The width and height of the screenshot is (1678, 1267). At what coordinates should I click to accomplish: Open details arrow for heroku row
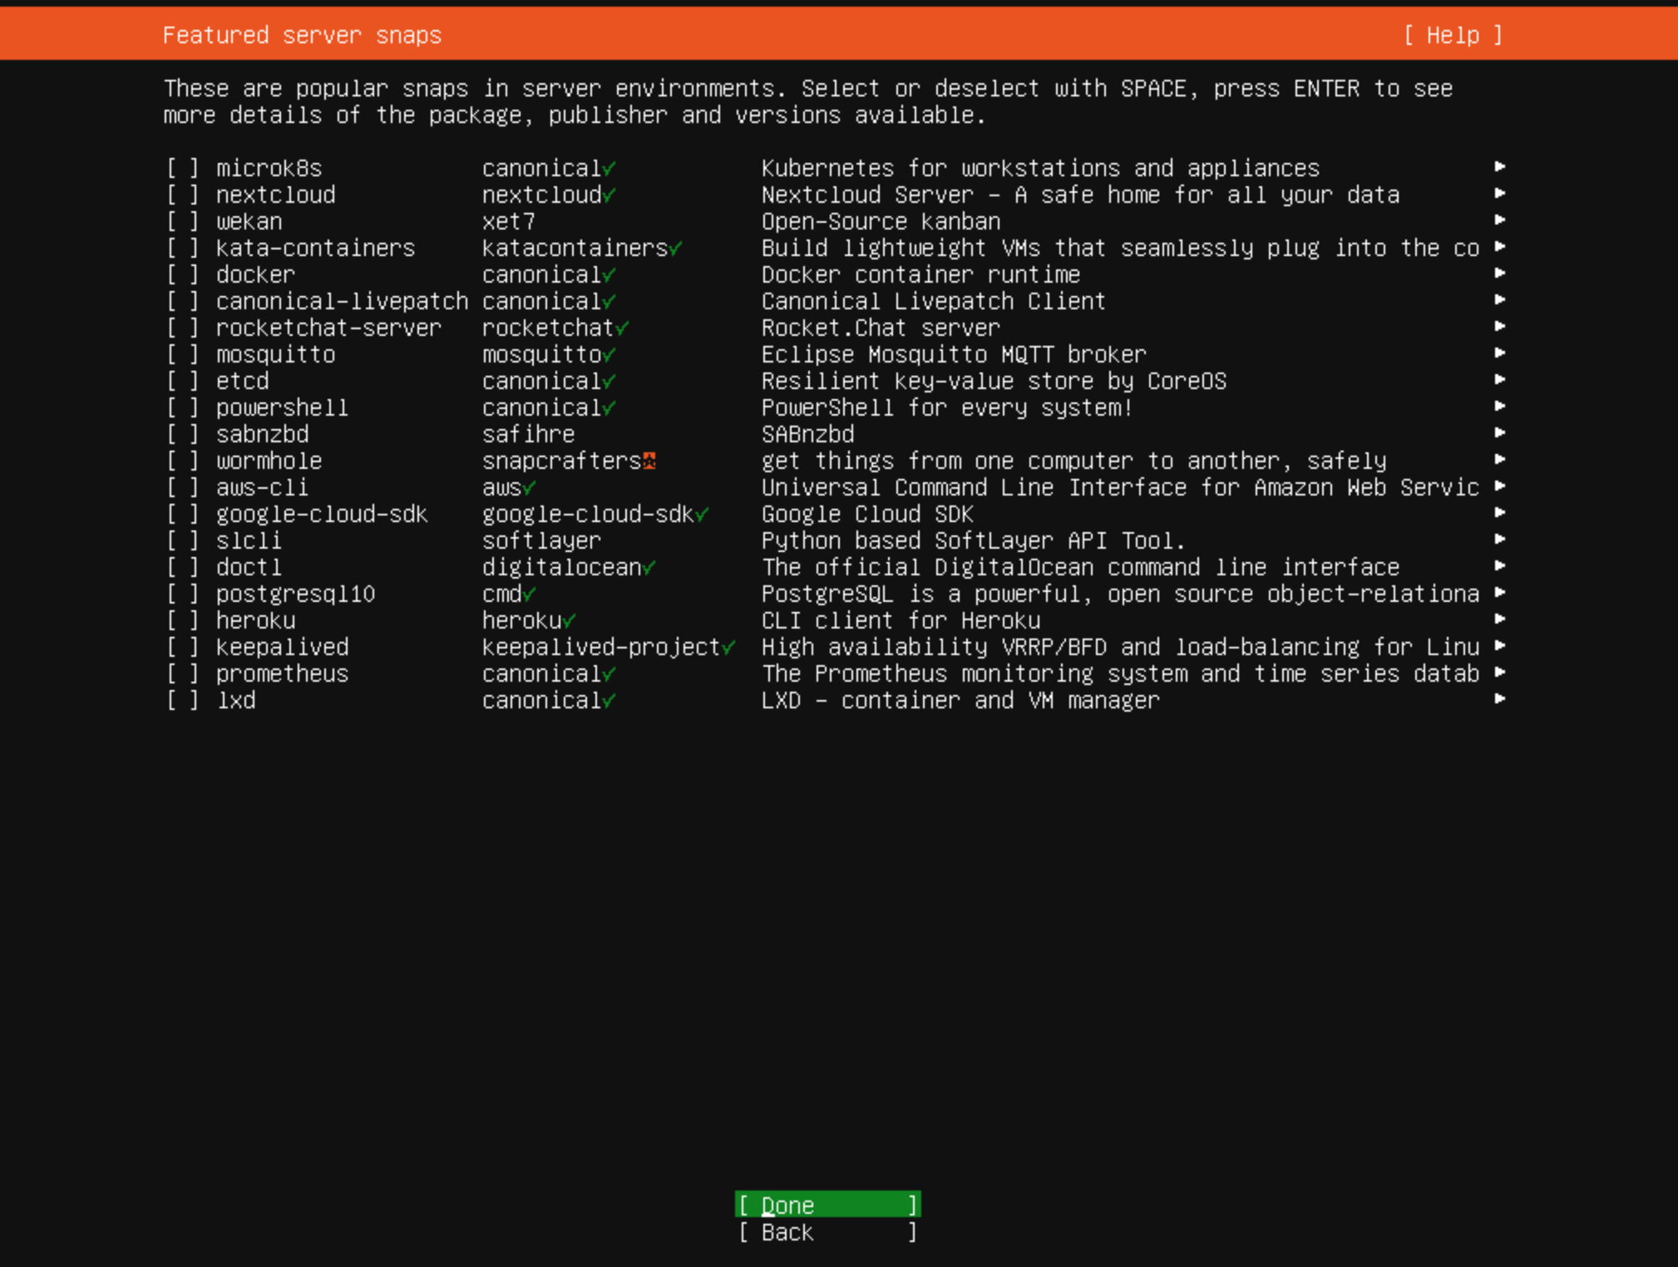pos(1499,619)
